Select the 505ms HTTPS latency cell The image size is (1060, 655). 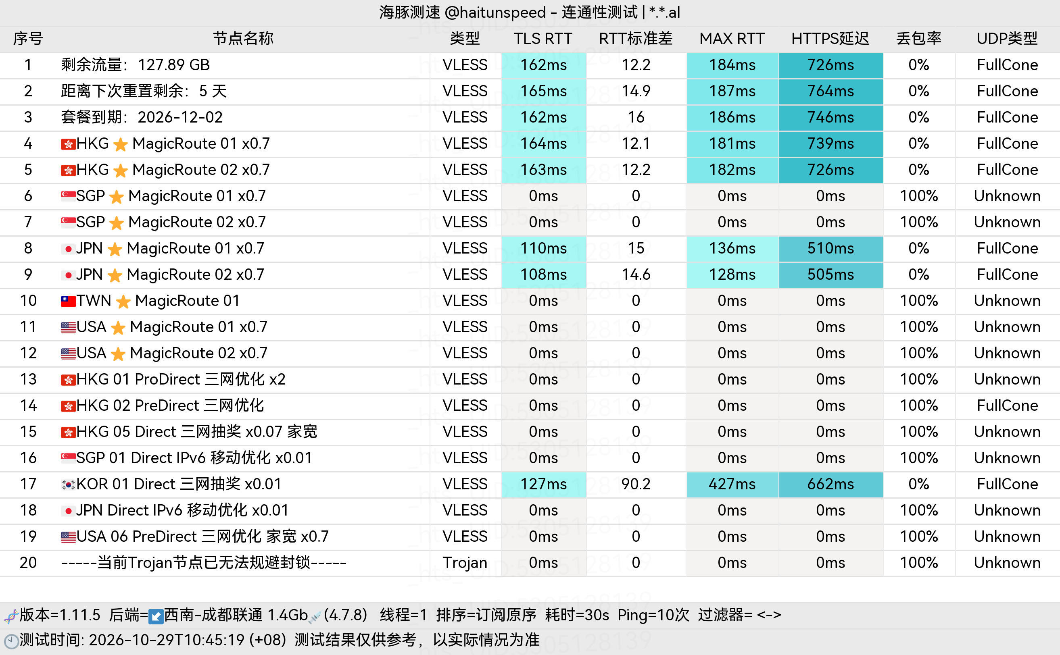[x=831, y=275]
